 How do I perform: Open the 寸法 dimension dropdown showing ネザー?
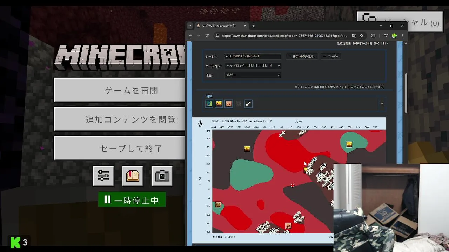pos(253,75)
